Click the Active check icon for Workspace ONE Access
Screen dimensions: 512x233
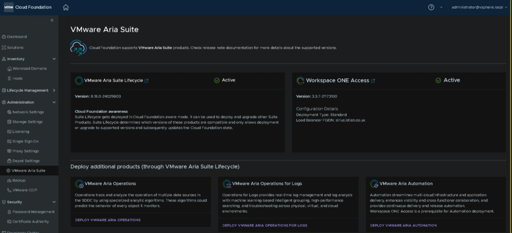(438, 80)
